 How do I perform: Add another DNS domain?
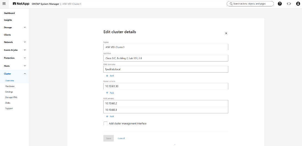110,76
